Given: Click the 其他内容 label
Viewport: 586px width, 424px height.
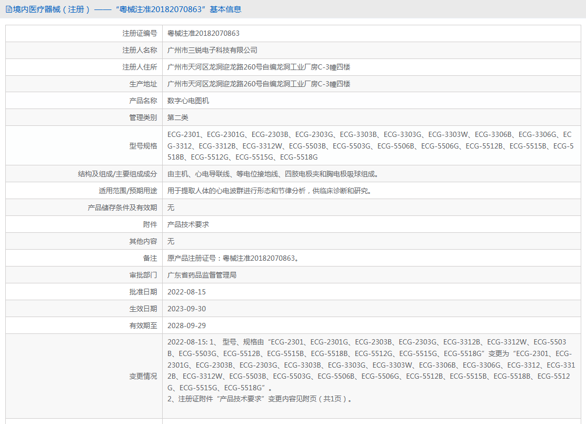Looking at the screenshot, I should tap(143, 241).
